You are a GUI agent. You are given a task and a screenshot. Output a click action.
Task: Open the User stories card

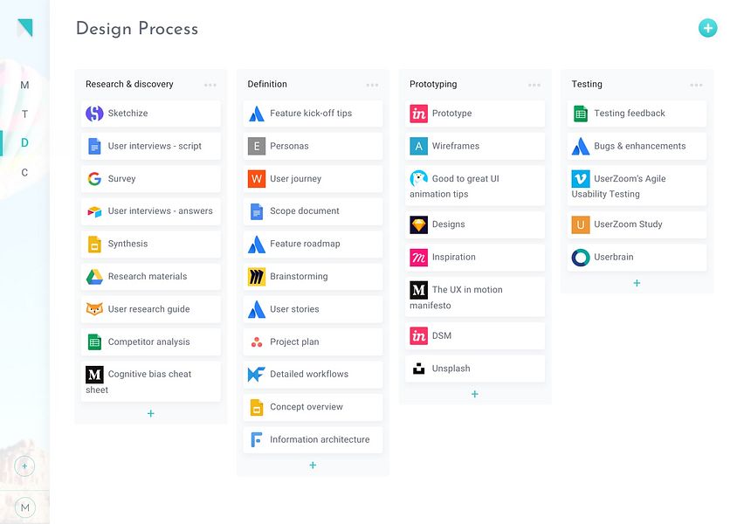click(313, 309)
